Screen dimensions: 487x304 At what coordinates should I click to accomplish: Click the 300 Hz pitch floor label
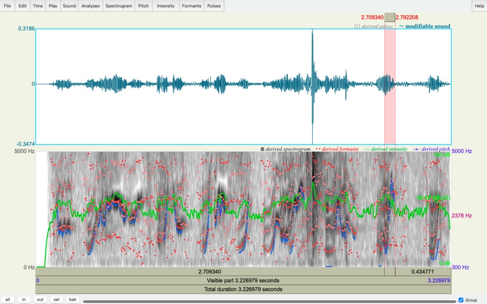click(x=460, y=267)
